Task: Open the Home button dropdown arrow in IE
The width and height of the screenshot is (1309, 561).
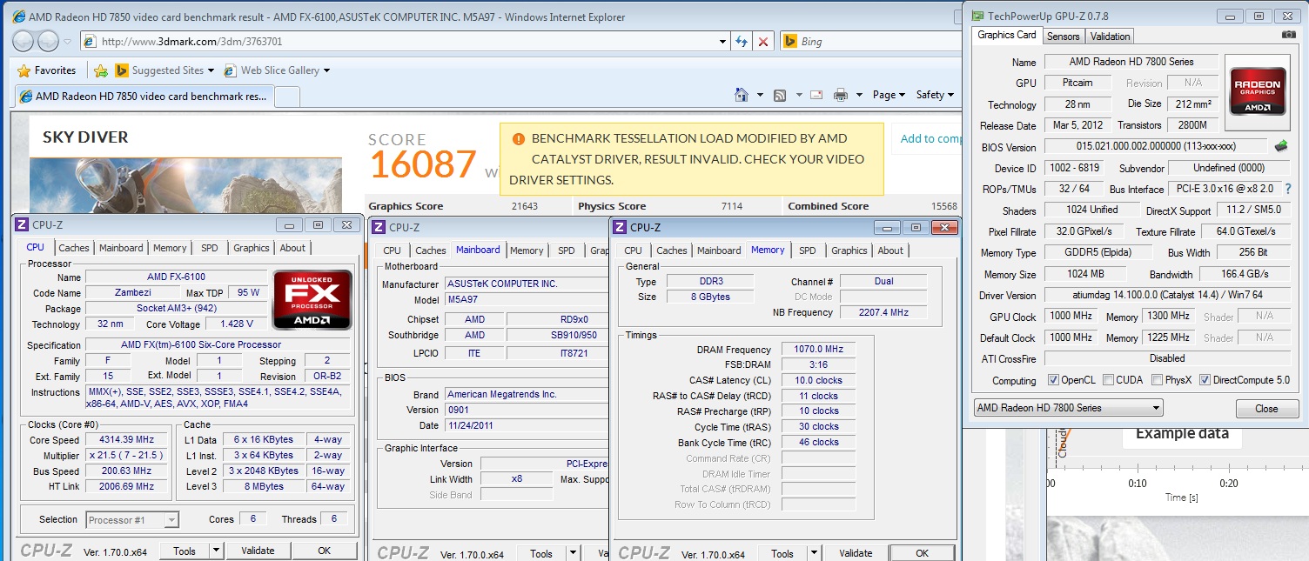Action: pos(760,95)
